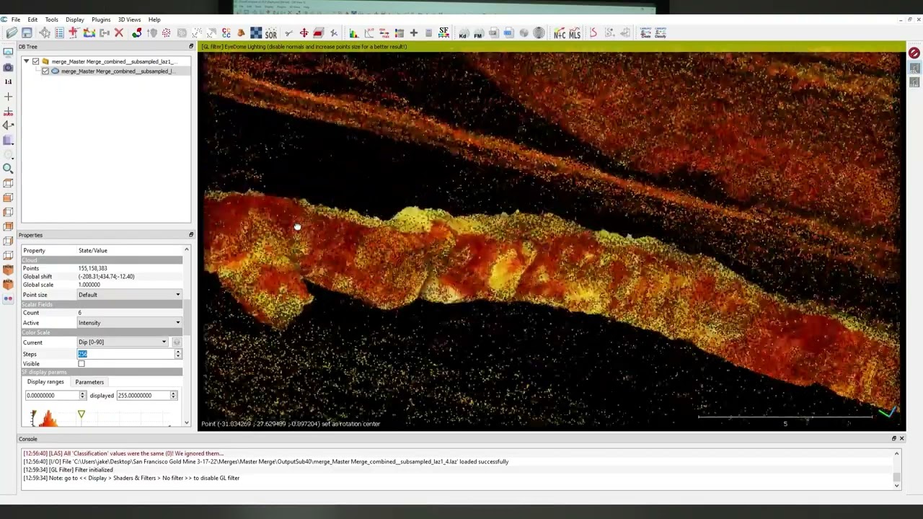Click the Open file icon in the toolbar
Image resolution: width=923 pixels, height=519 pixels.
pyautogui.click(x=12, y=33)
